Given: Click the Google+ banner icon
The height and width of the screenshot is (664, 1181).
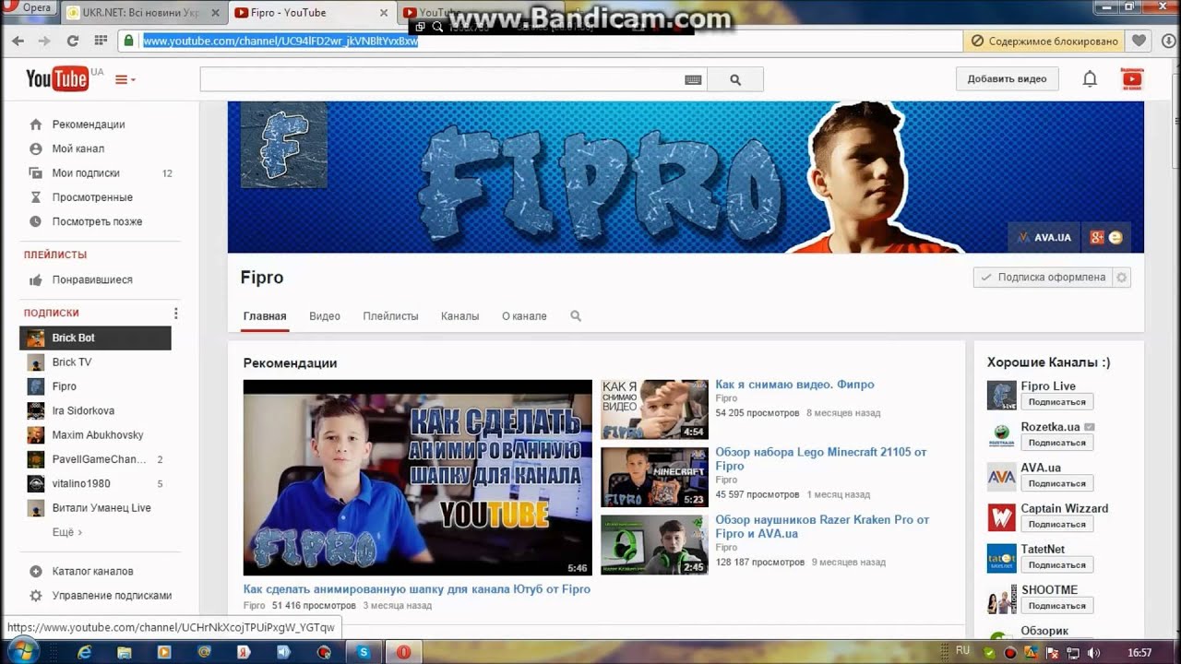Looking at the screenshot, I should [1097, 237].
